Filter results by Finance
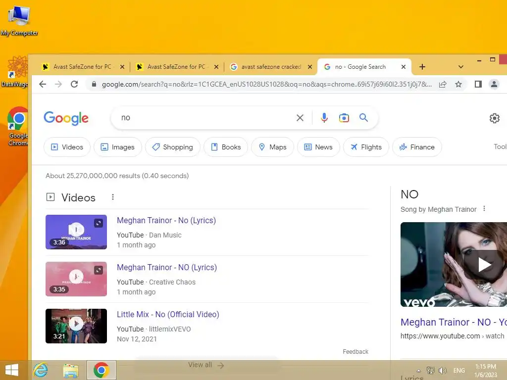Image resolution: width=507 pixels, height=380 pixels. pyautogui.click(x=417, y=147)
